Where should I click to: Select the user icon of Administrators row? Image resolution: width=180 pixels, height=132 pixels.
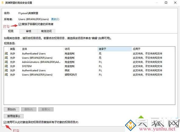(6, 62)
